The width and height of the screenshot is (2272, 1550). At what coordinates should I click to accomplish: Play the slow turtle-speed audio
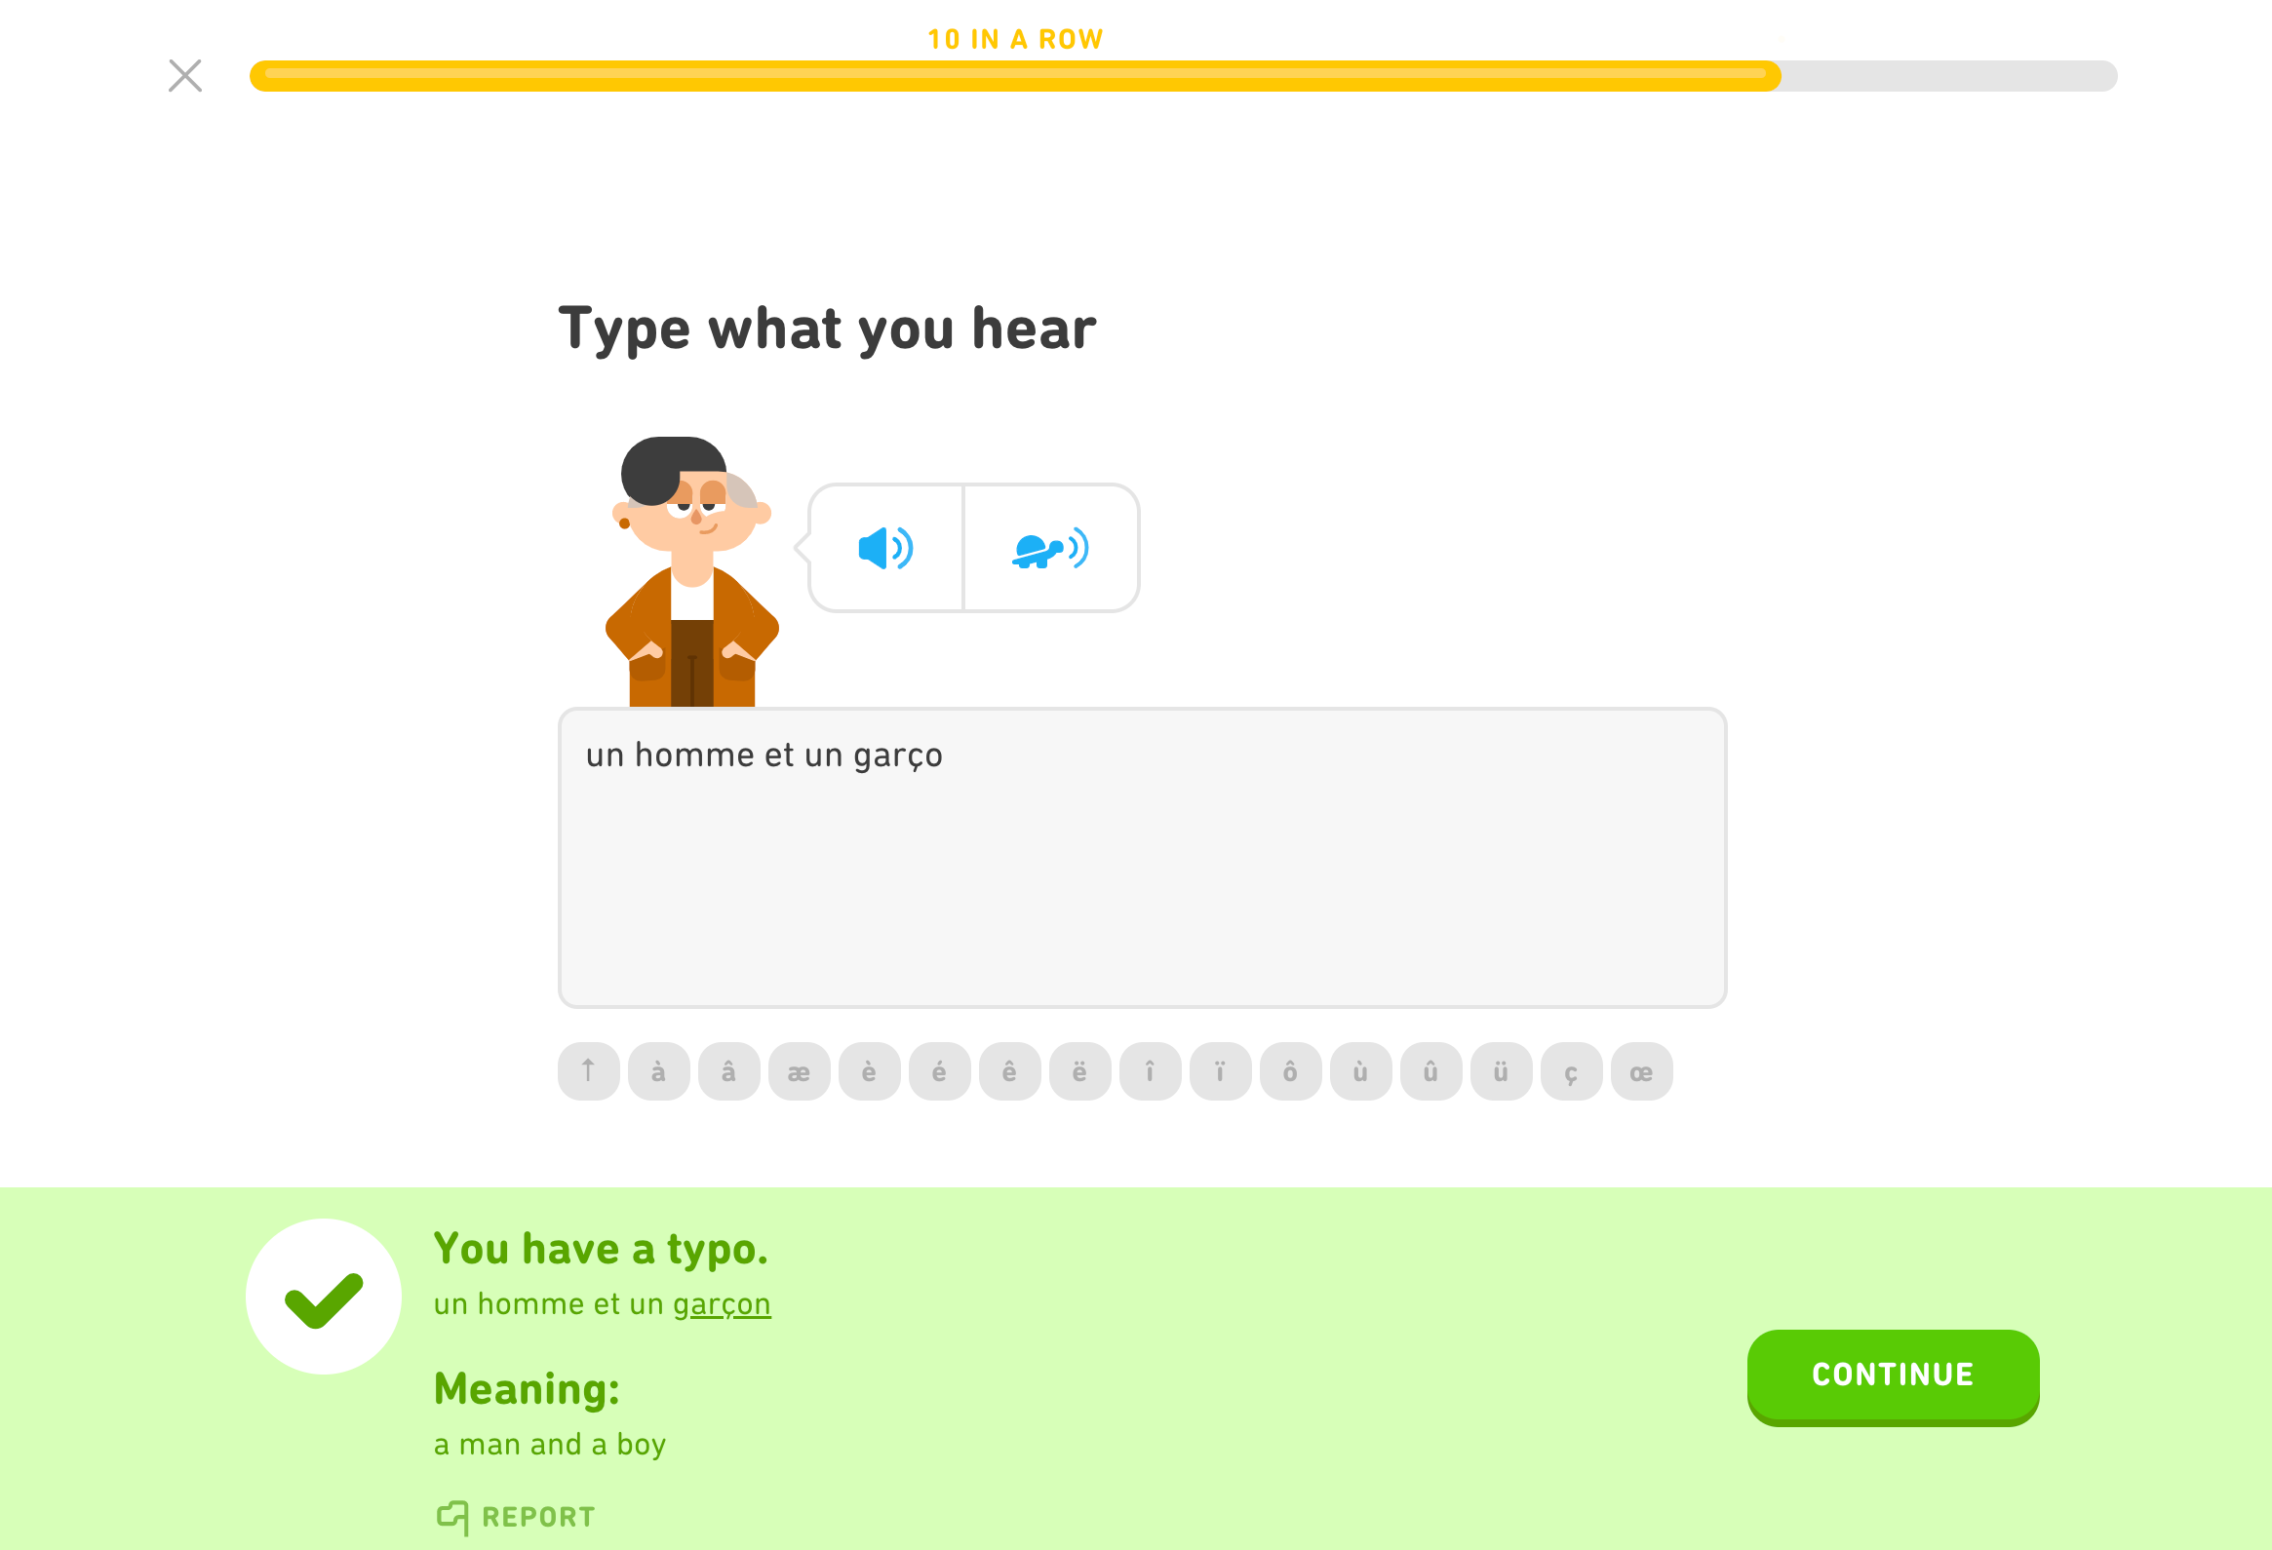click(1051, 548)
